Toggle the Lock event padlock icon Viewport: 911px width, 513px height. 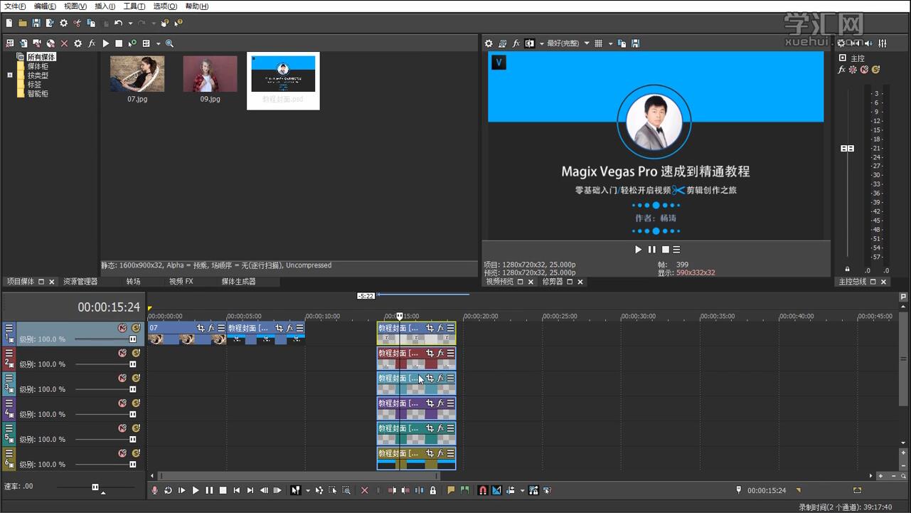[432, 490]
